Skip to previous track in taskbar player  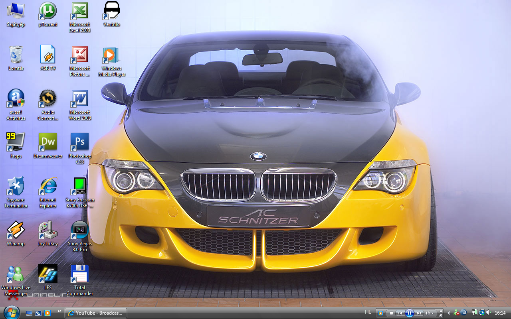[x=400, y=313]
